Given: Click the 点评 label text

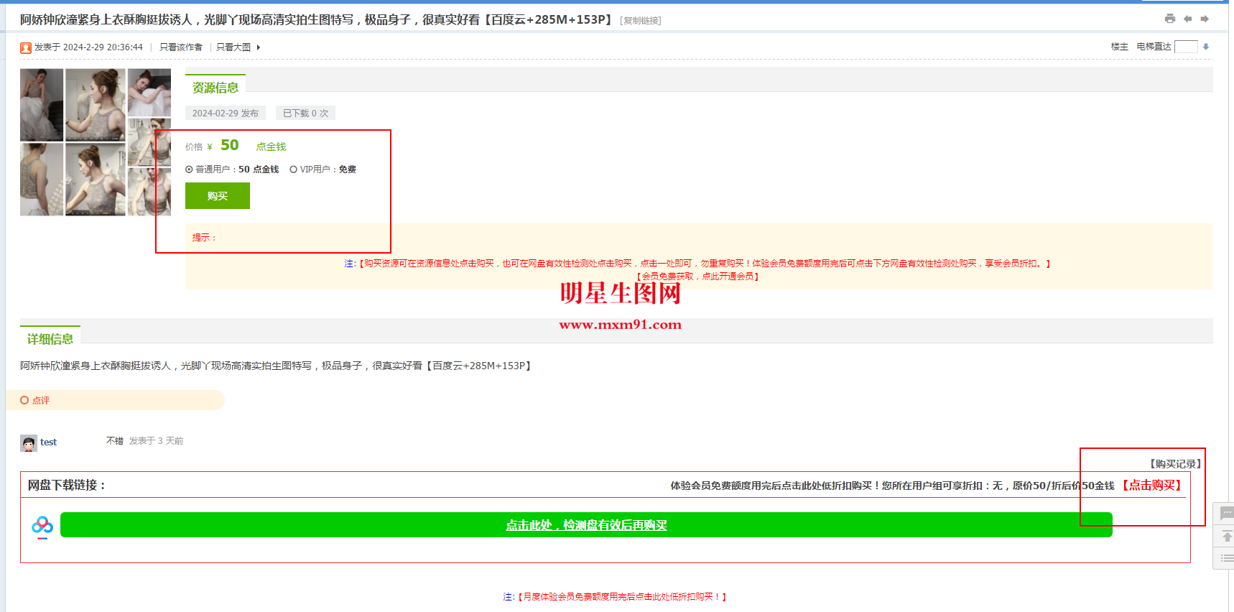Looking at the screenshot, I should point(41,400).
